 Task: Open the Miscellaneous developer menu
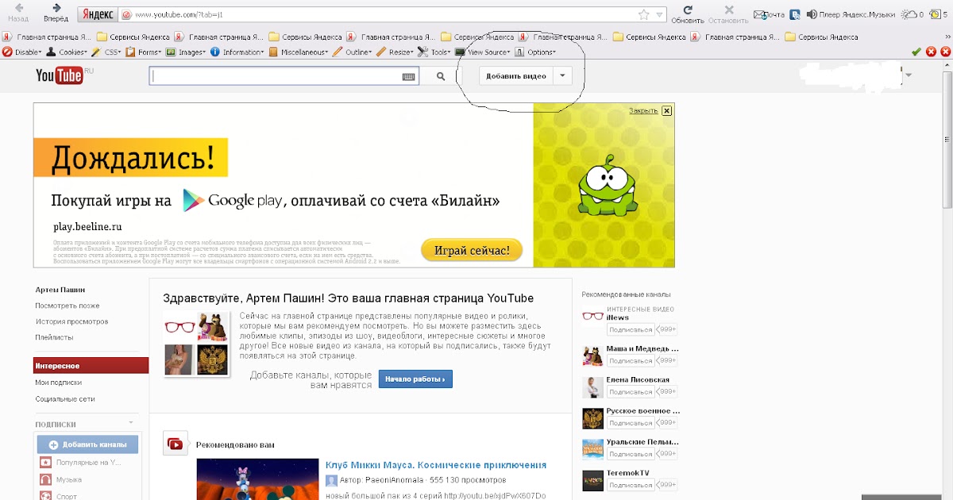click(299, 52)
